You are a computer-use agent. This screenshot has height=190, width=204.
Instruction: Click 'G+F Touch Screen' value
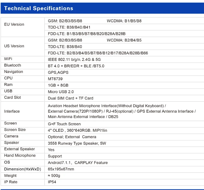(64, 124)
